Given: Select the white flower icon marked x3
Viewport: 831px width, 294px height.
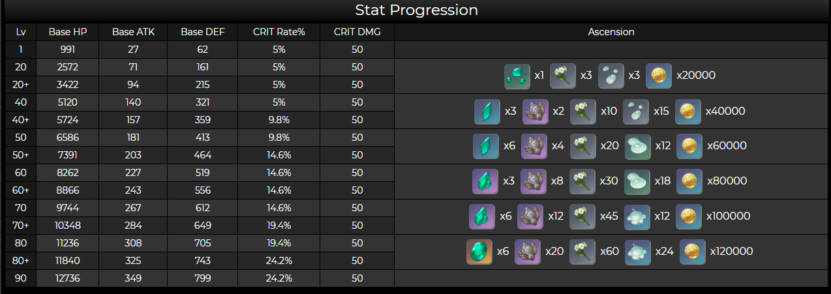Looking at the screenshot, I should point(563,76).
